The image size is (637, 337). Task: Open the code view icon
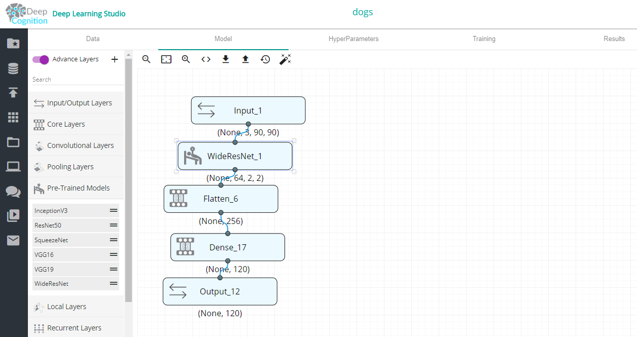206,59
